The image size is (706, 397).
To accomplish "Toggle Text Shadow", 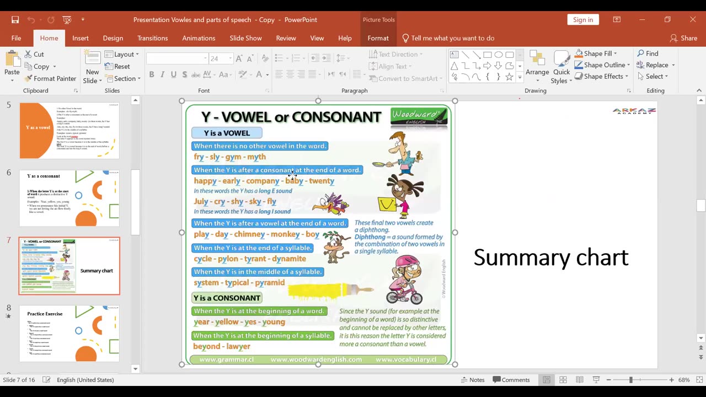I will (x=185, y=74).
